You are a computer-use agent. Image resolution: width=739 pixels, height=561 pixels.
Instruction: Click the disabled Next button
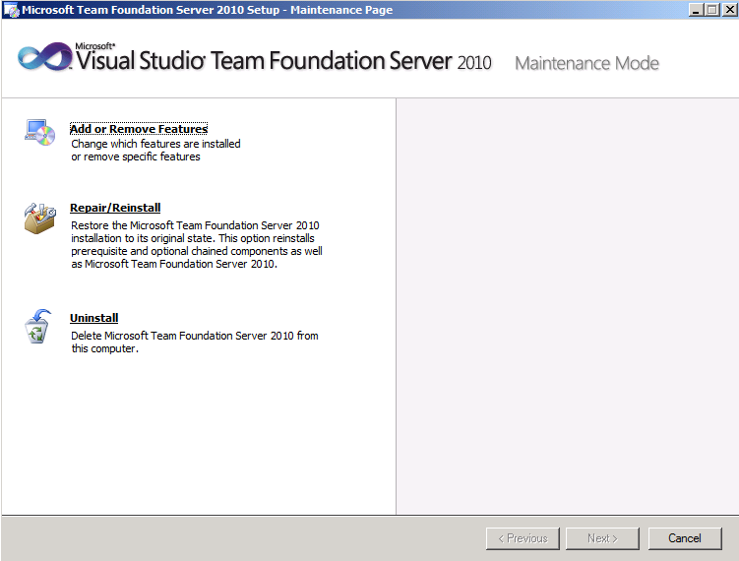[602, 538]
